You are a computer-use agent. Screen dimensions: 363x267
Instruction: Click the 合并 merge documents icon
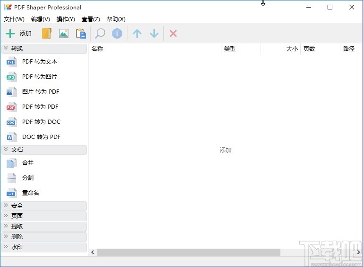tap(12, 163)
